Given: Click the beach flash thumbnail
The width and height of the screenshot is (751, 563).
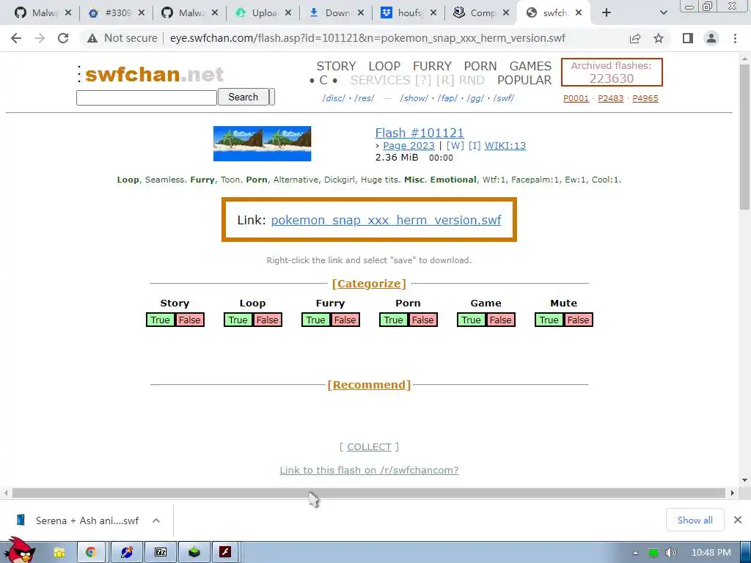Looking at the screenshot, I should (262, 144).
